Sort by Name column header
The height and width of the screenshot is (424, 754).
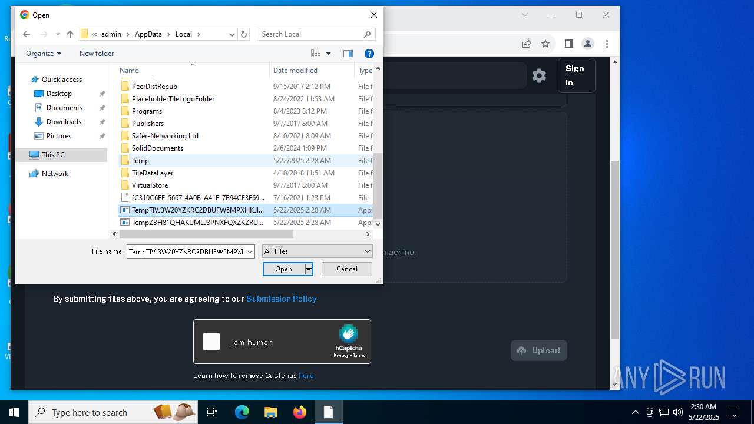[x=129, y=71]
